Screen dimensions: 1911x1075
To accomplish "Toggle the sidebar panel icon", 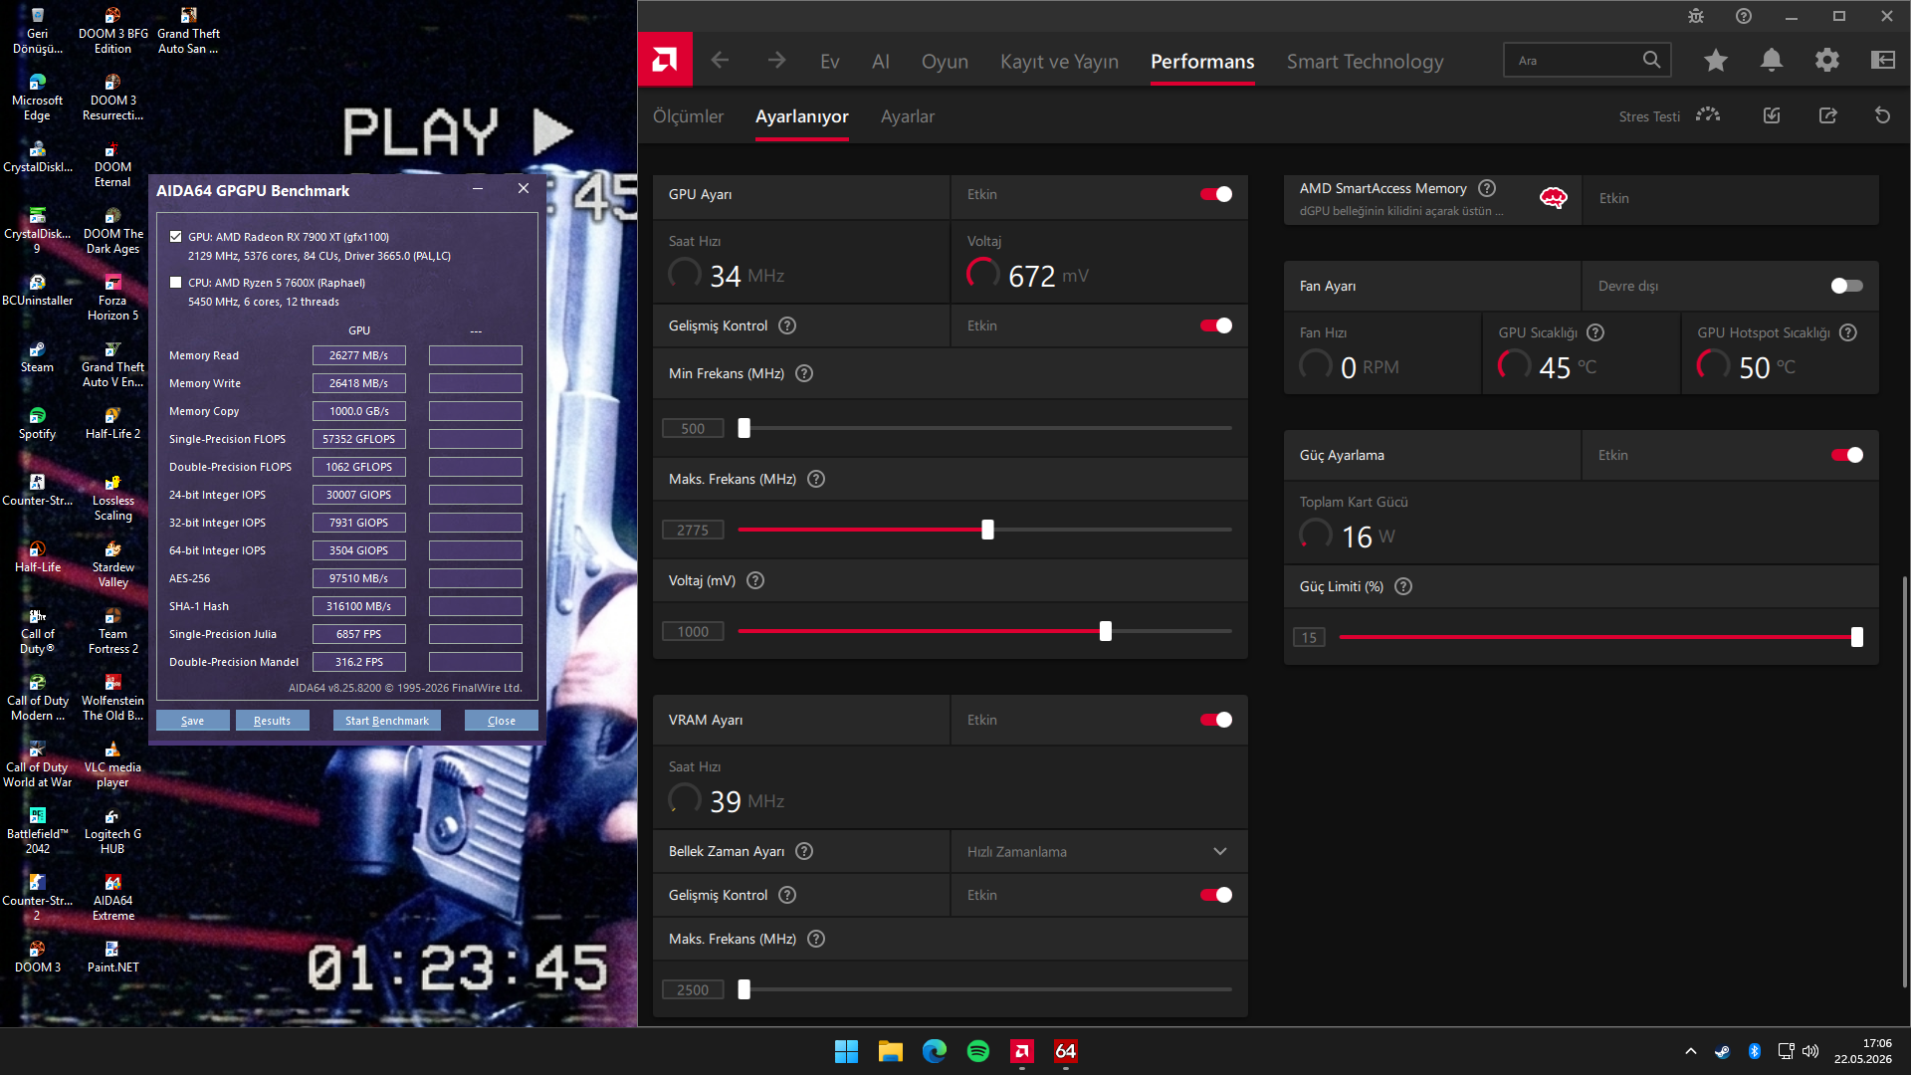I will pyautogui.click(x=1883, y=61).
